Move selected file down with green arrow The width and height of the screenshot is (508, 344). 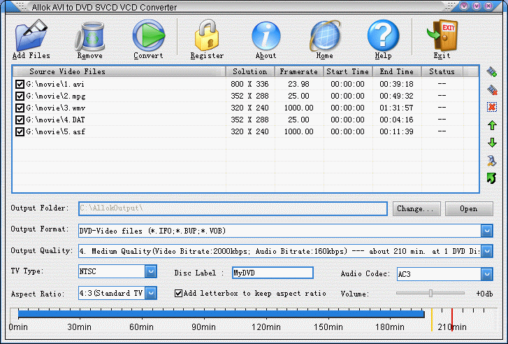(x=492, y=143)
